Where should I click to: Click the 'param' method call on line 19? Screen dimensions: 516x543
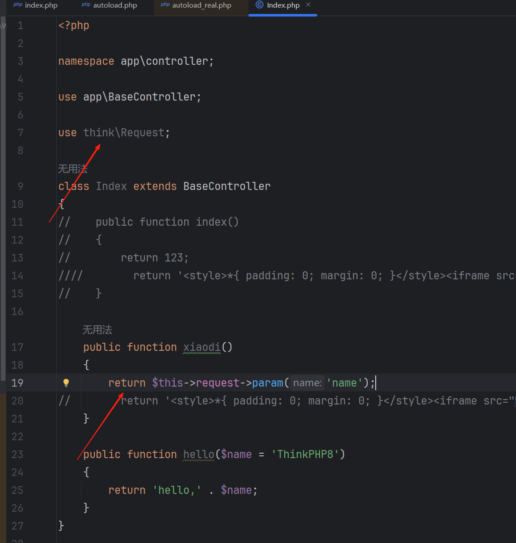tap(268, 383)
